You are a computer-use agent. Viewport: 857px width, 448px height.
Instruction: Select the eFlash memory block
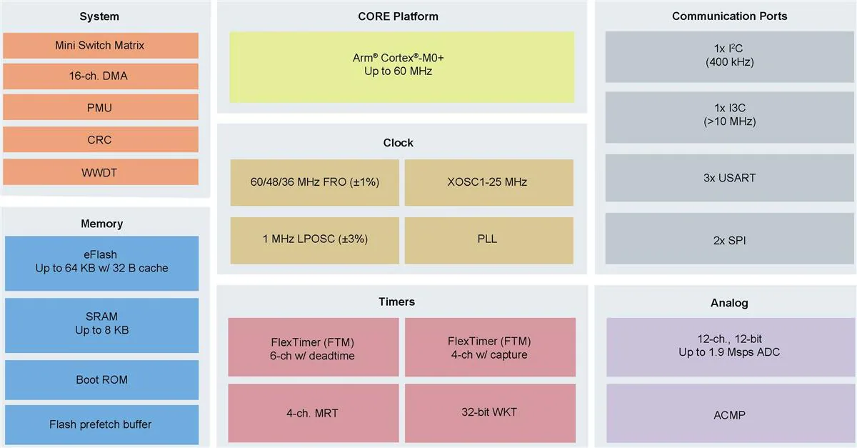tap(102, 262)
